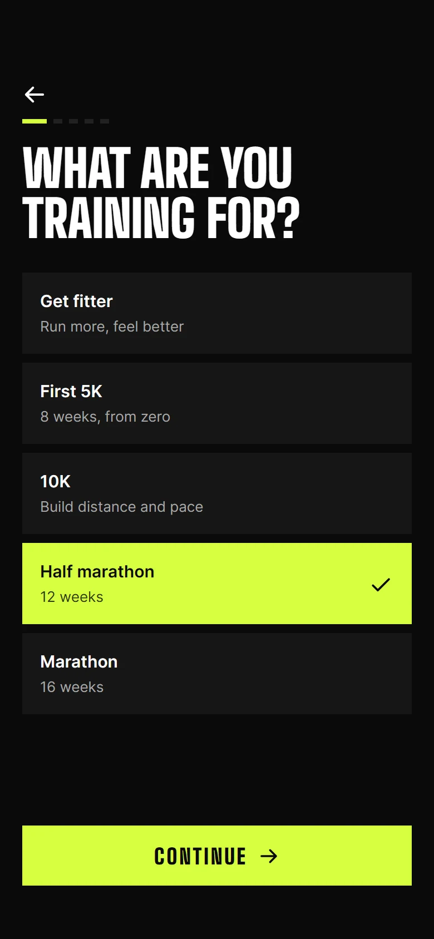Select the Get fitter goal
This screenshot has width=434, height=939.
[x=217, y=313]
